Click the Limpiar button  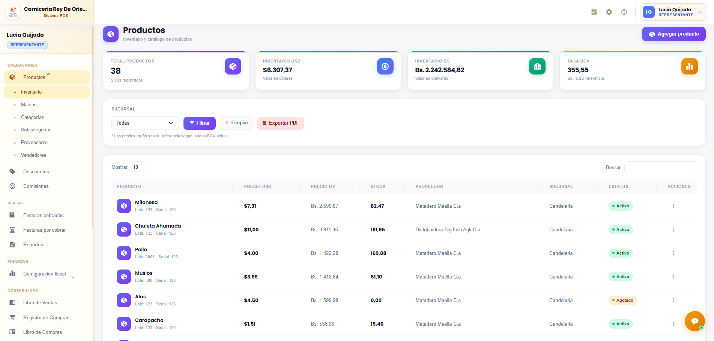236,123
